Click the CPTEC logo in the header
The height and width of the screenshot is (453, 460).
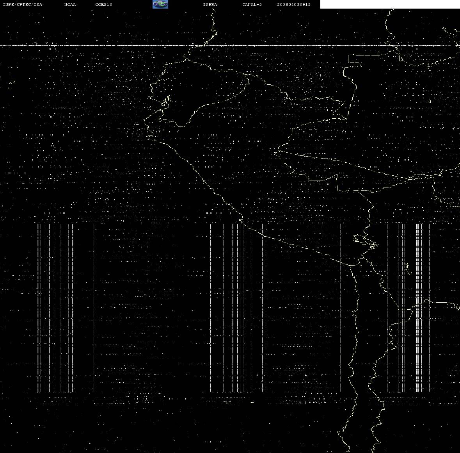160,4
